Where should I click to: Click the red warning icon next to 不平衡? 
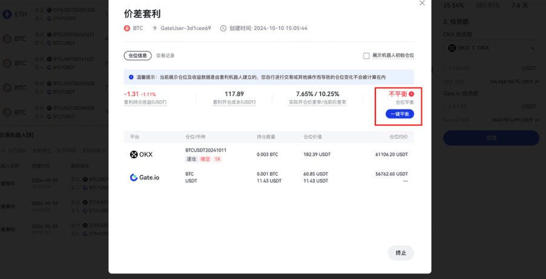pyautogui.click(x=411, y=94)
